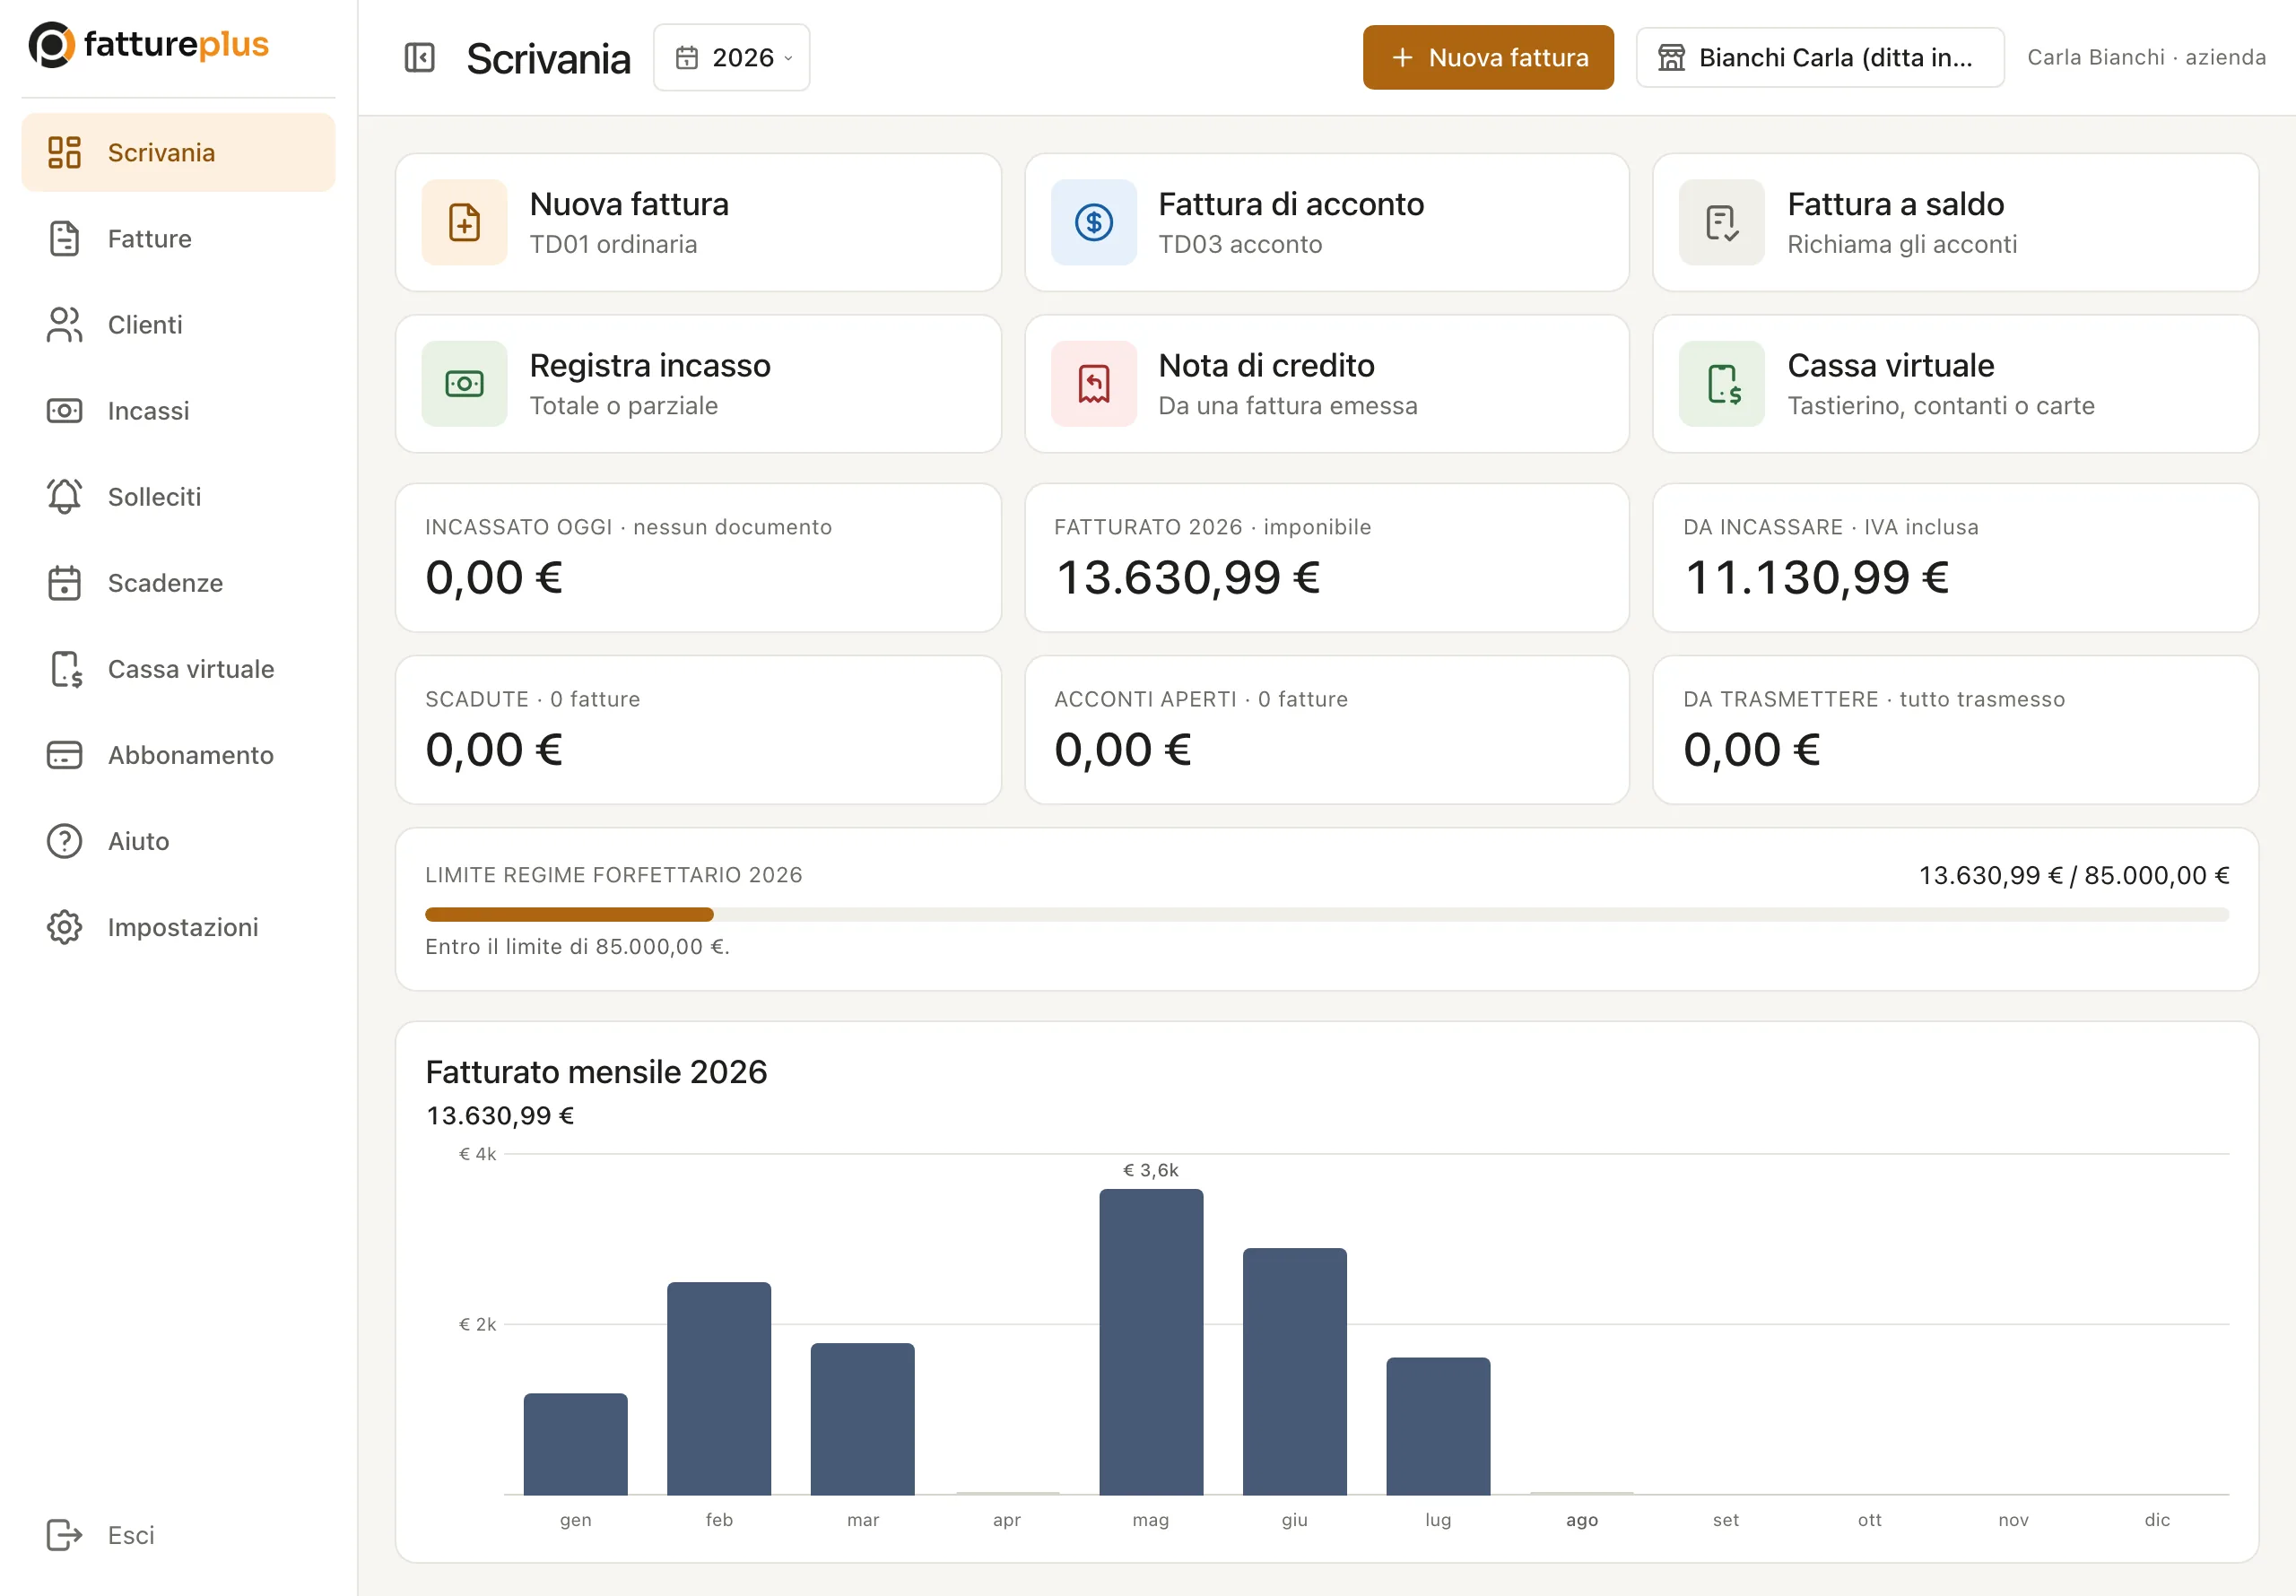Click the Cassa virtuale sidebar icon
Viewport: 2296px width, 1596px height.
pyautogui.click(x=66, y=669)
